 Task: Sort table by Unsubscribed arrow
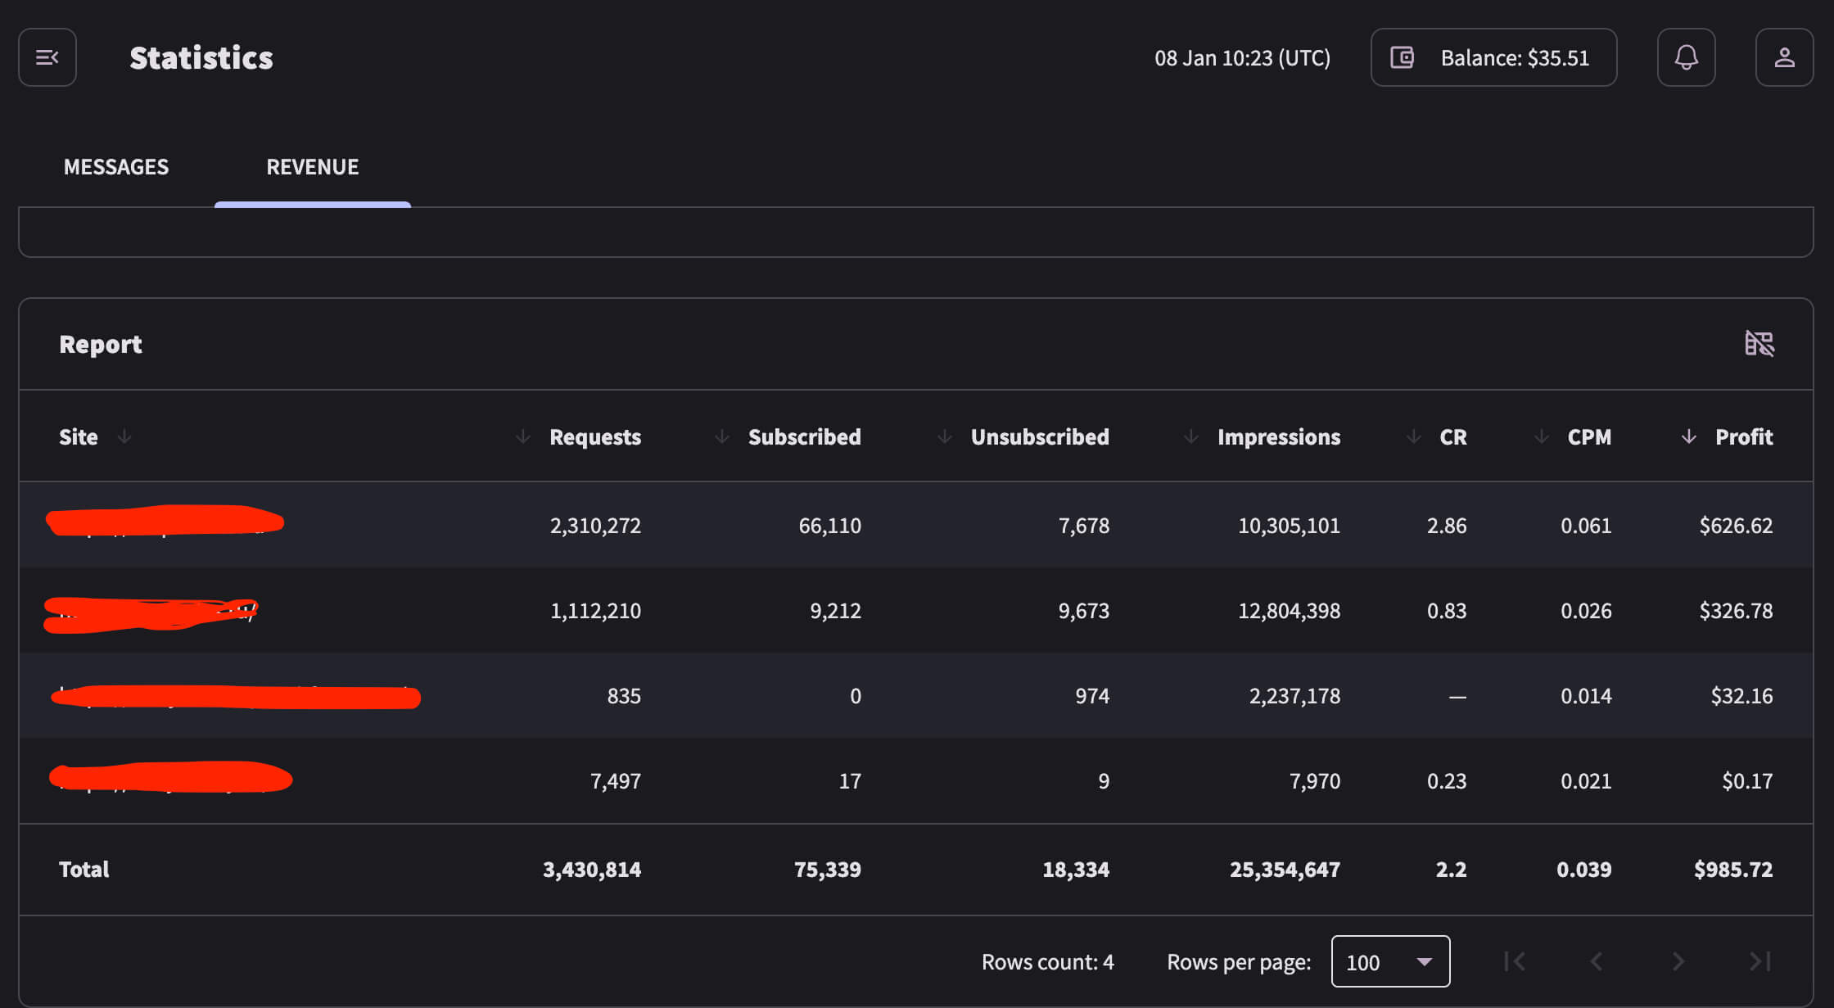click(945, 436)
